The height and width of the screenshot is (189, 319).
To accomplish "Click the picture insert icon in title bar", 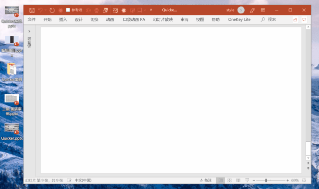I will [x=115, y=10].
